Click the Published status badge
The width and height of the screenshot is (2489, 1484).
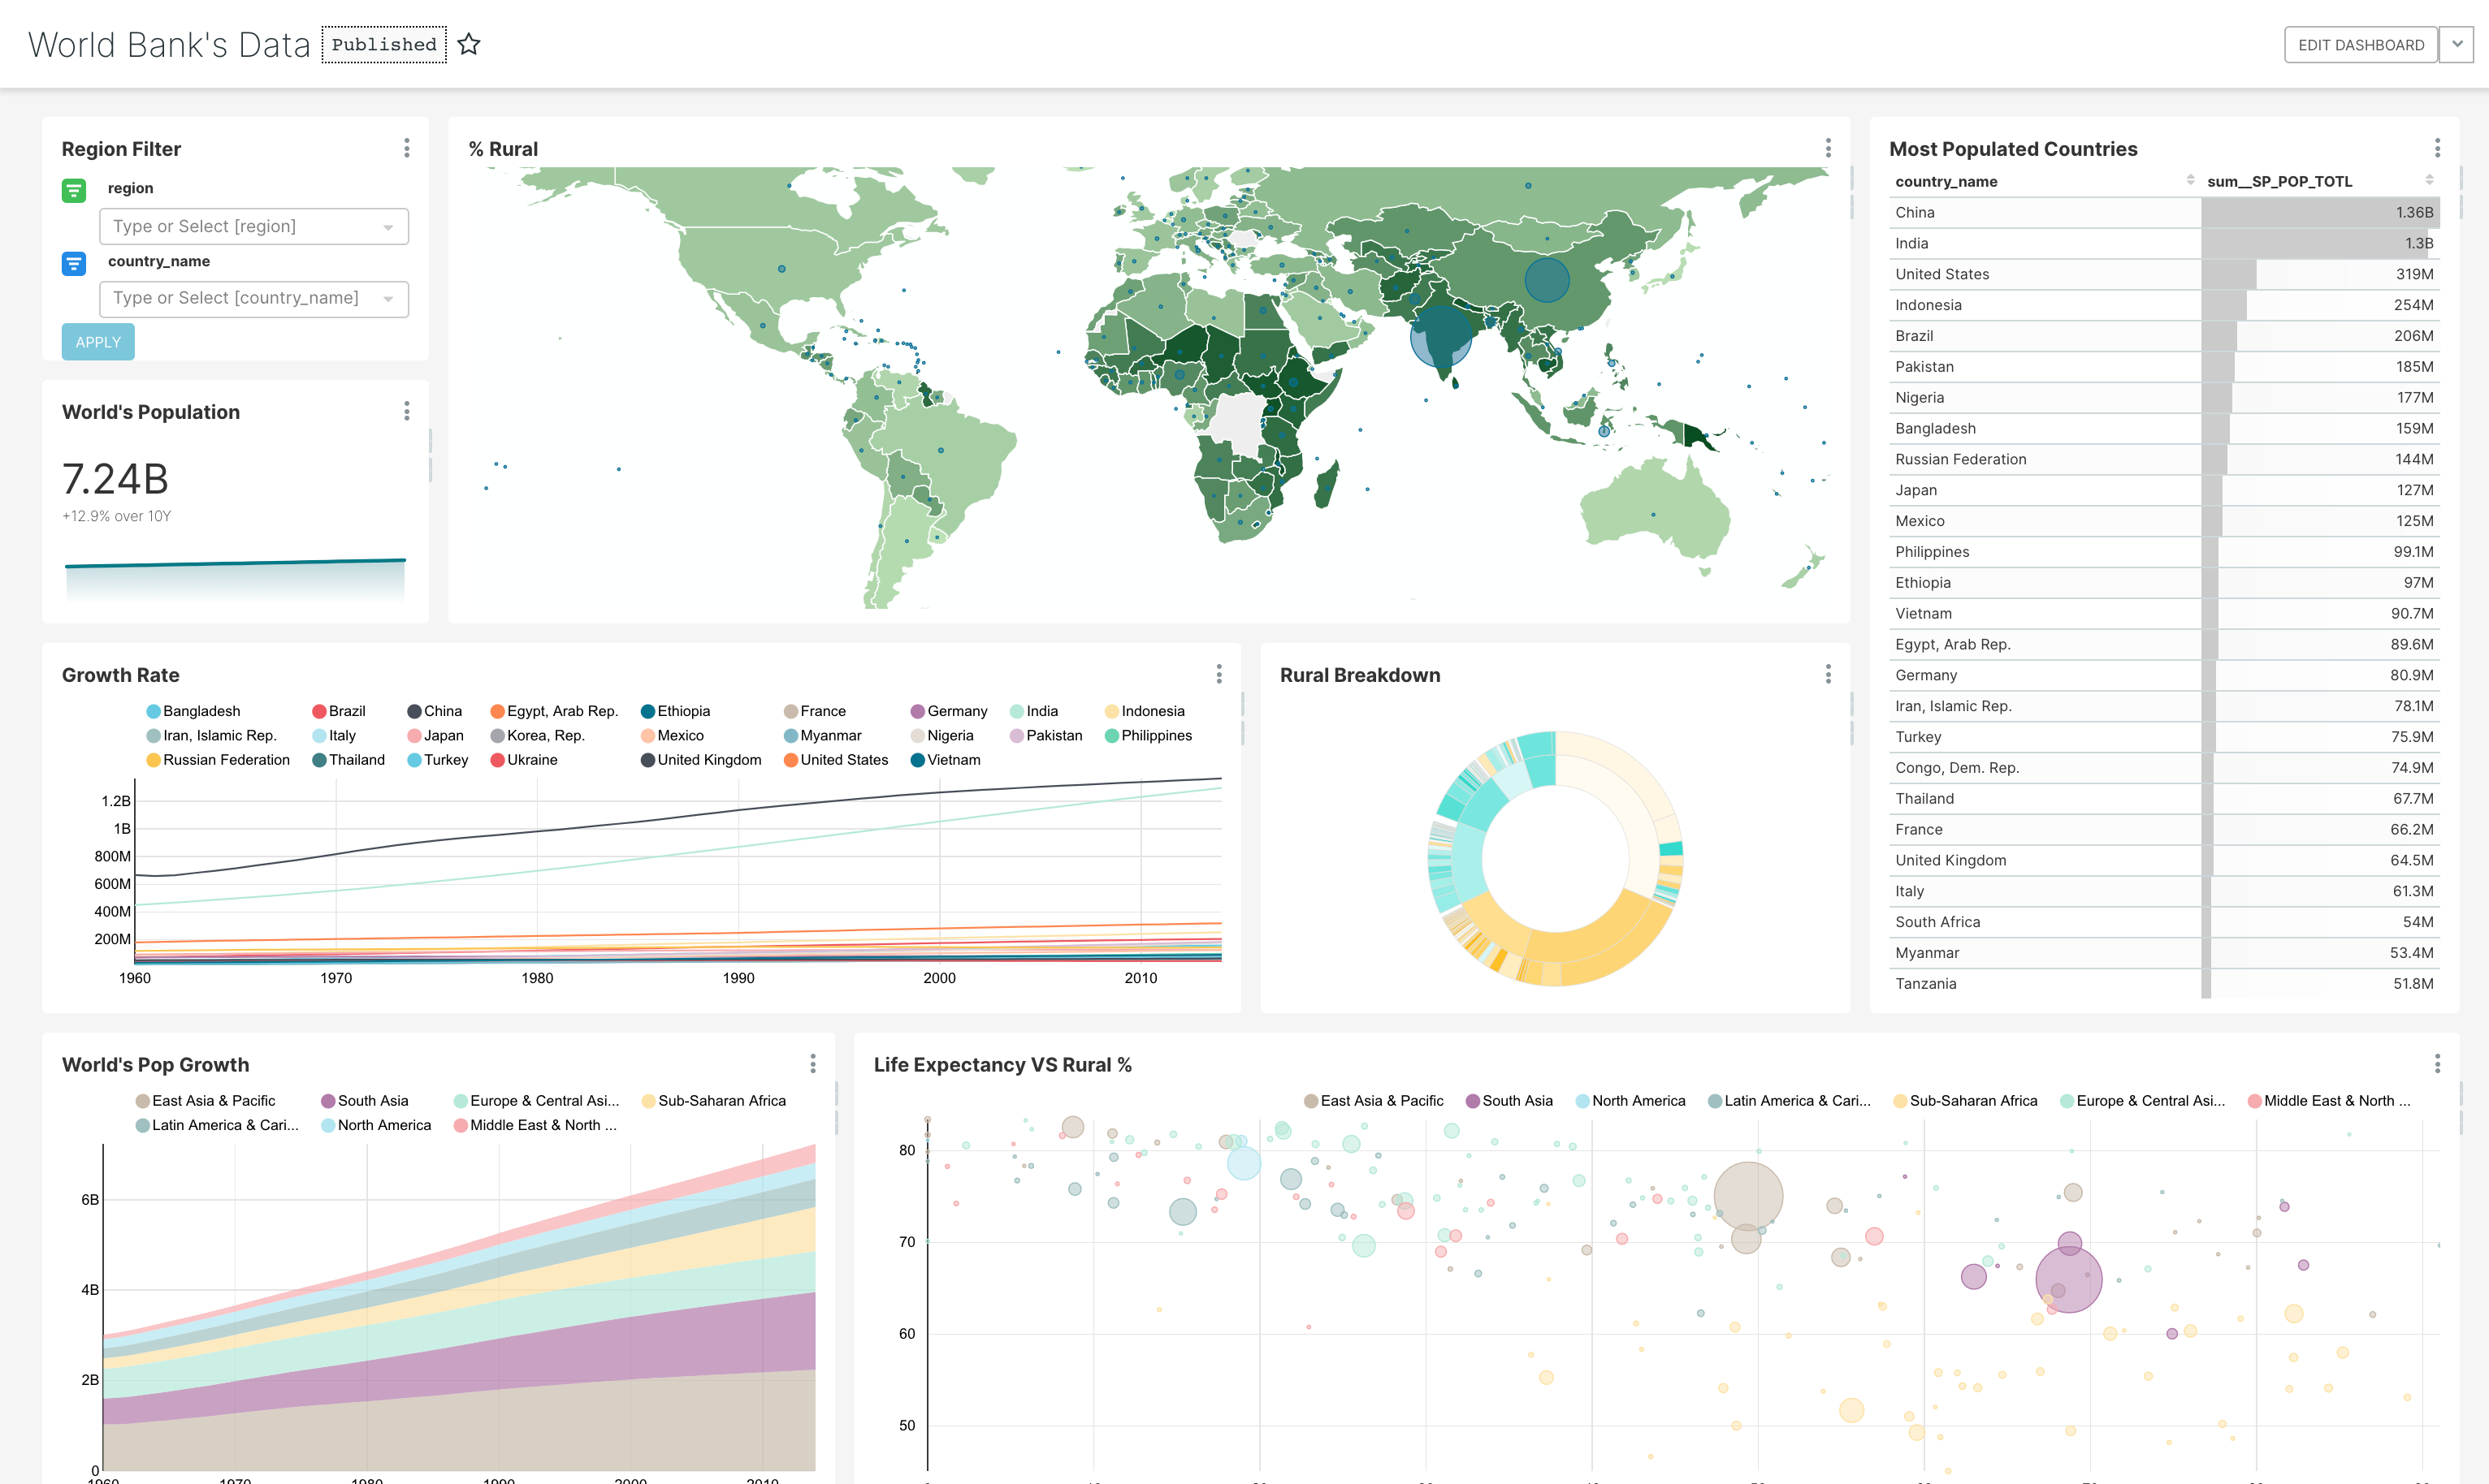[x=384, y=45]
